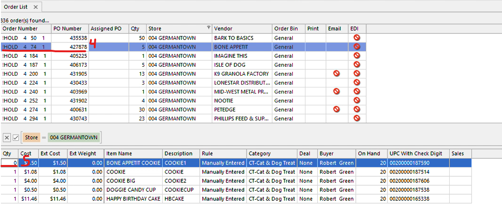Screen dimensions: 502x220
Task: Select PO Number 431905 cell
Action: [x=70, y=73]
